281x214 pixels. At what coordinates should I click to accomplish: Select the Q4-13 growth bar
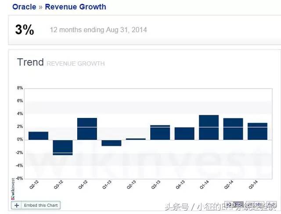pos(184,133)
